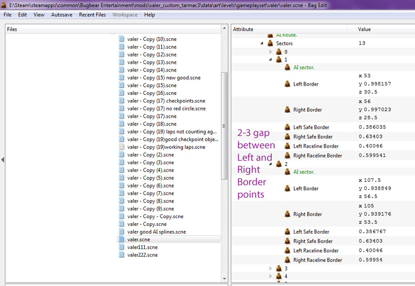Click sector 2 Right Raceline Border icon

287,260
